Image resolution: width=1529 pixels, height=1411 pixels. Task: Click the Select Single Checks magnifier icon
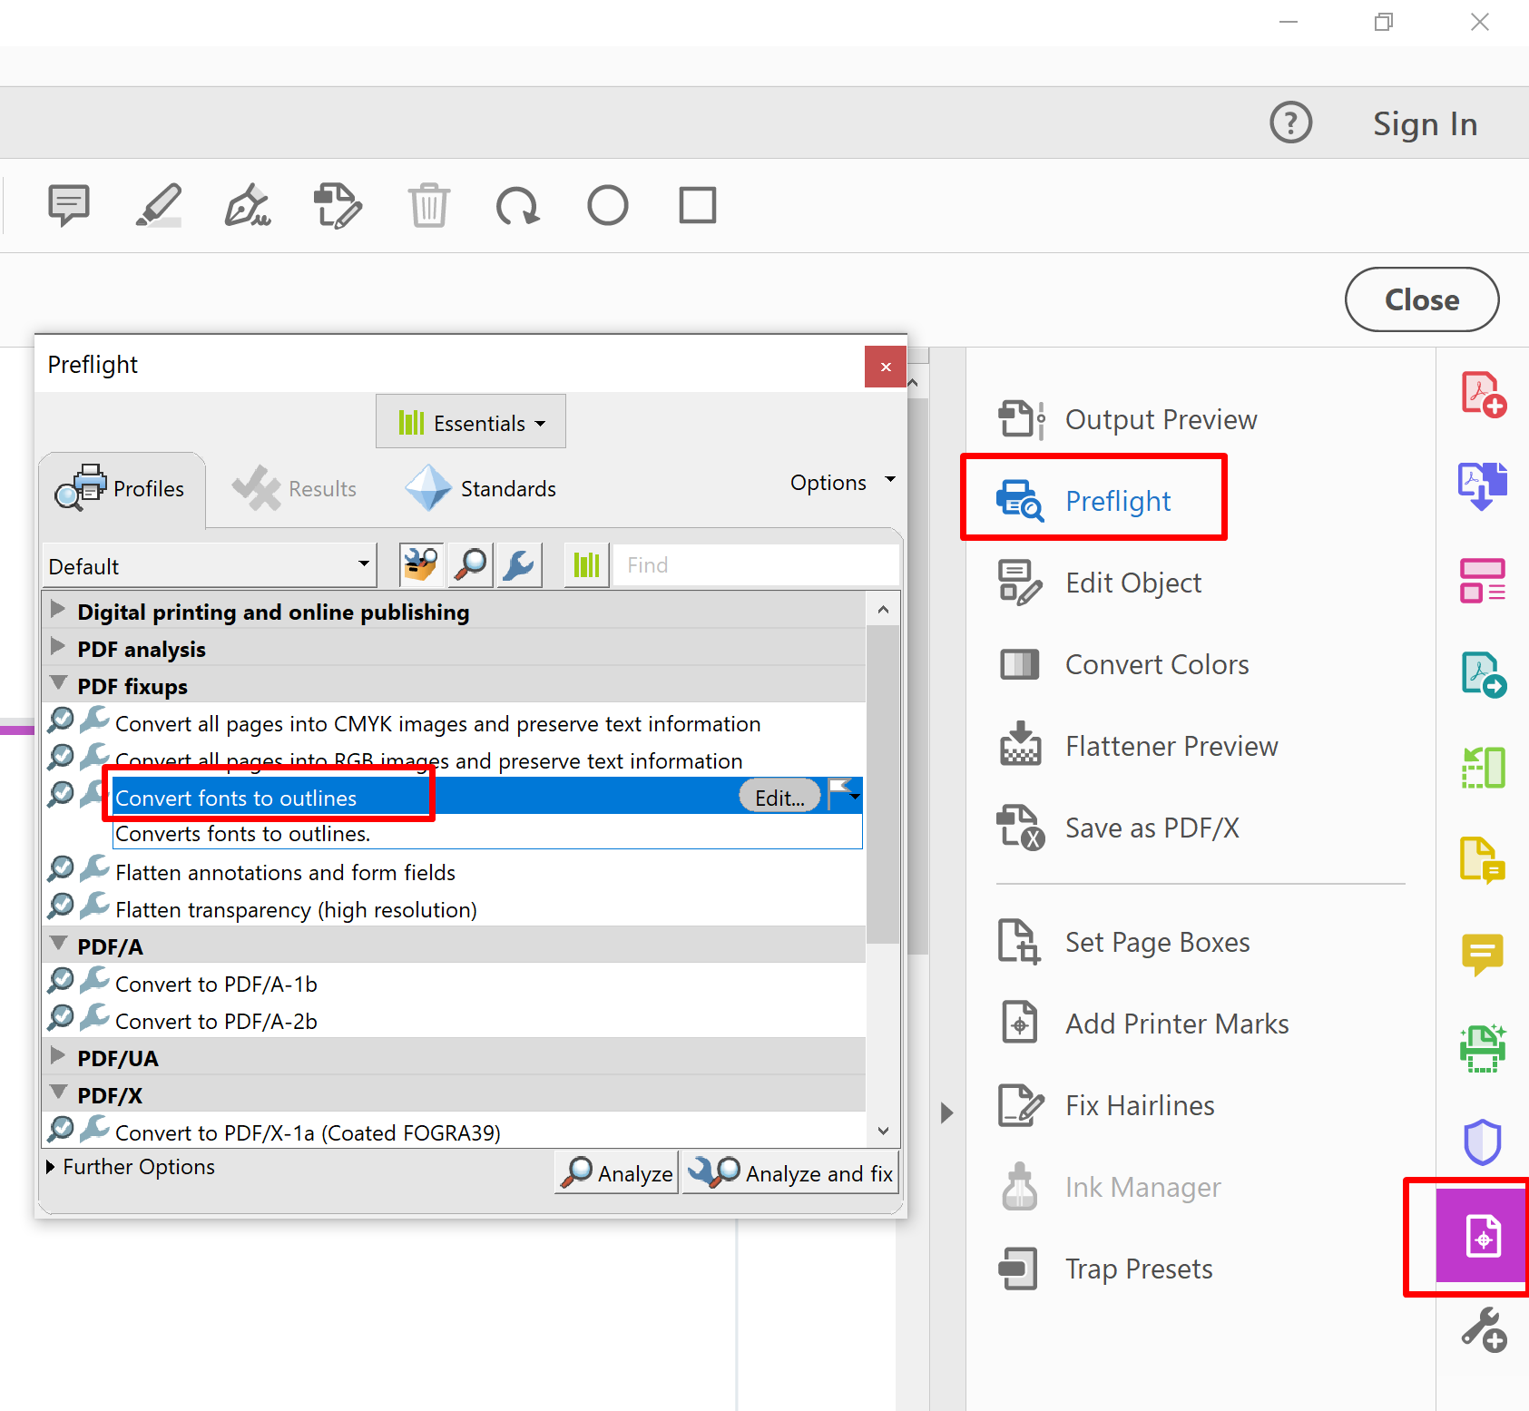471,565
